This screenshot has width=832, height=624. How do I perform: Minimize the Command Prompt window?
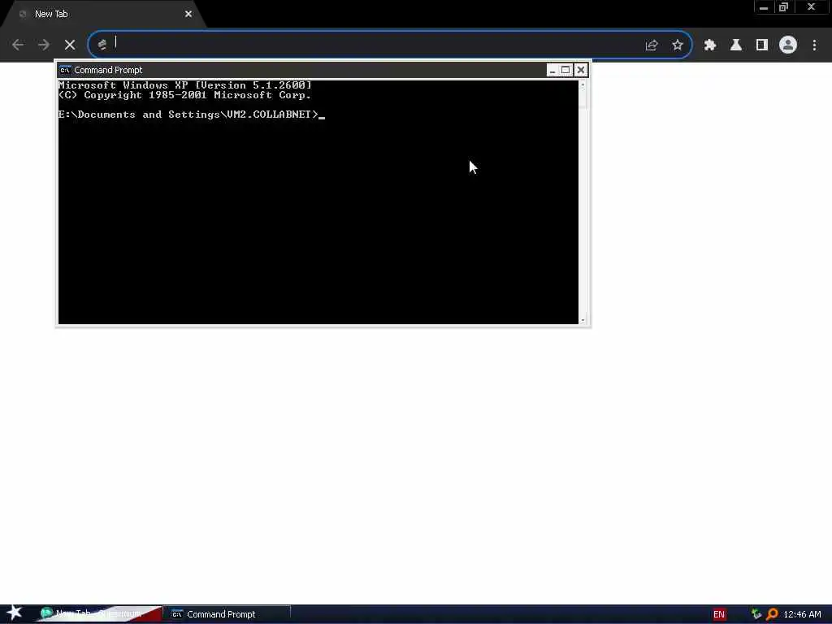tap(552, 70)
